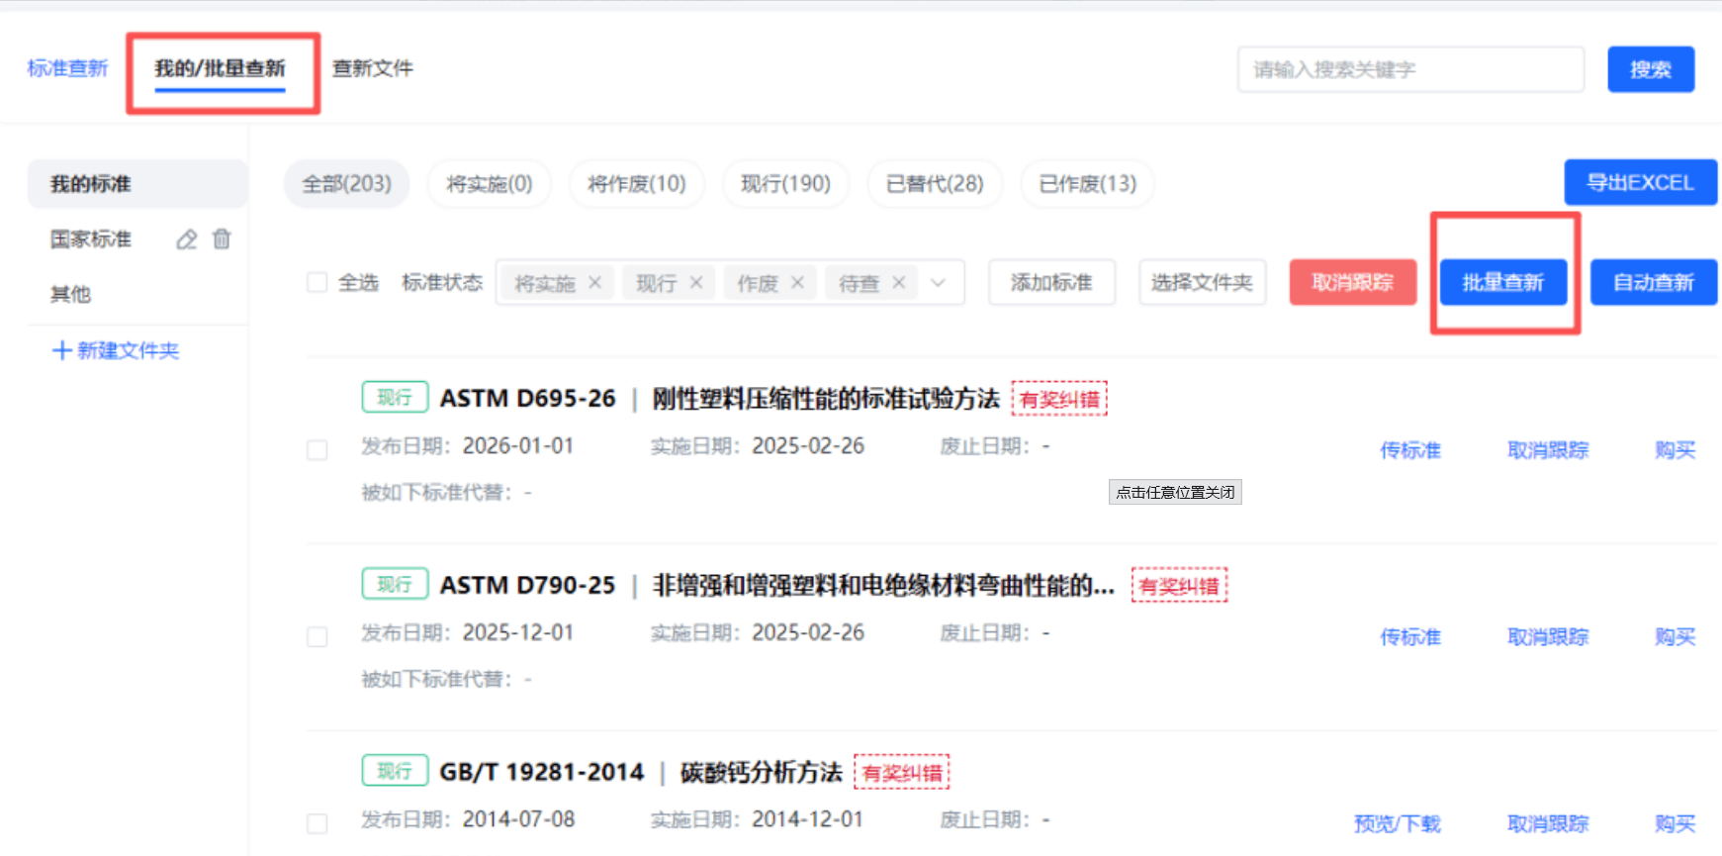Image resolution: width=1722 pixels, height=856 pixels.
Task: Open the GB/T 19281-2014 碳酸钙分析方法 title
Action: pyautogui.click(x=641, y=773)
